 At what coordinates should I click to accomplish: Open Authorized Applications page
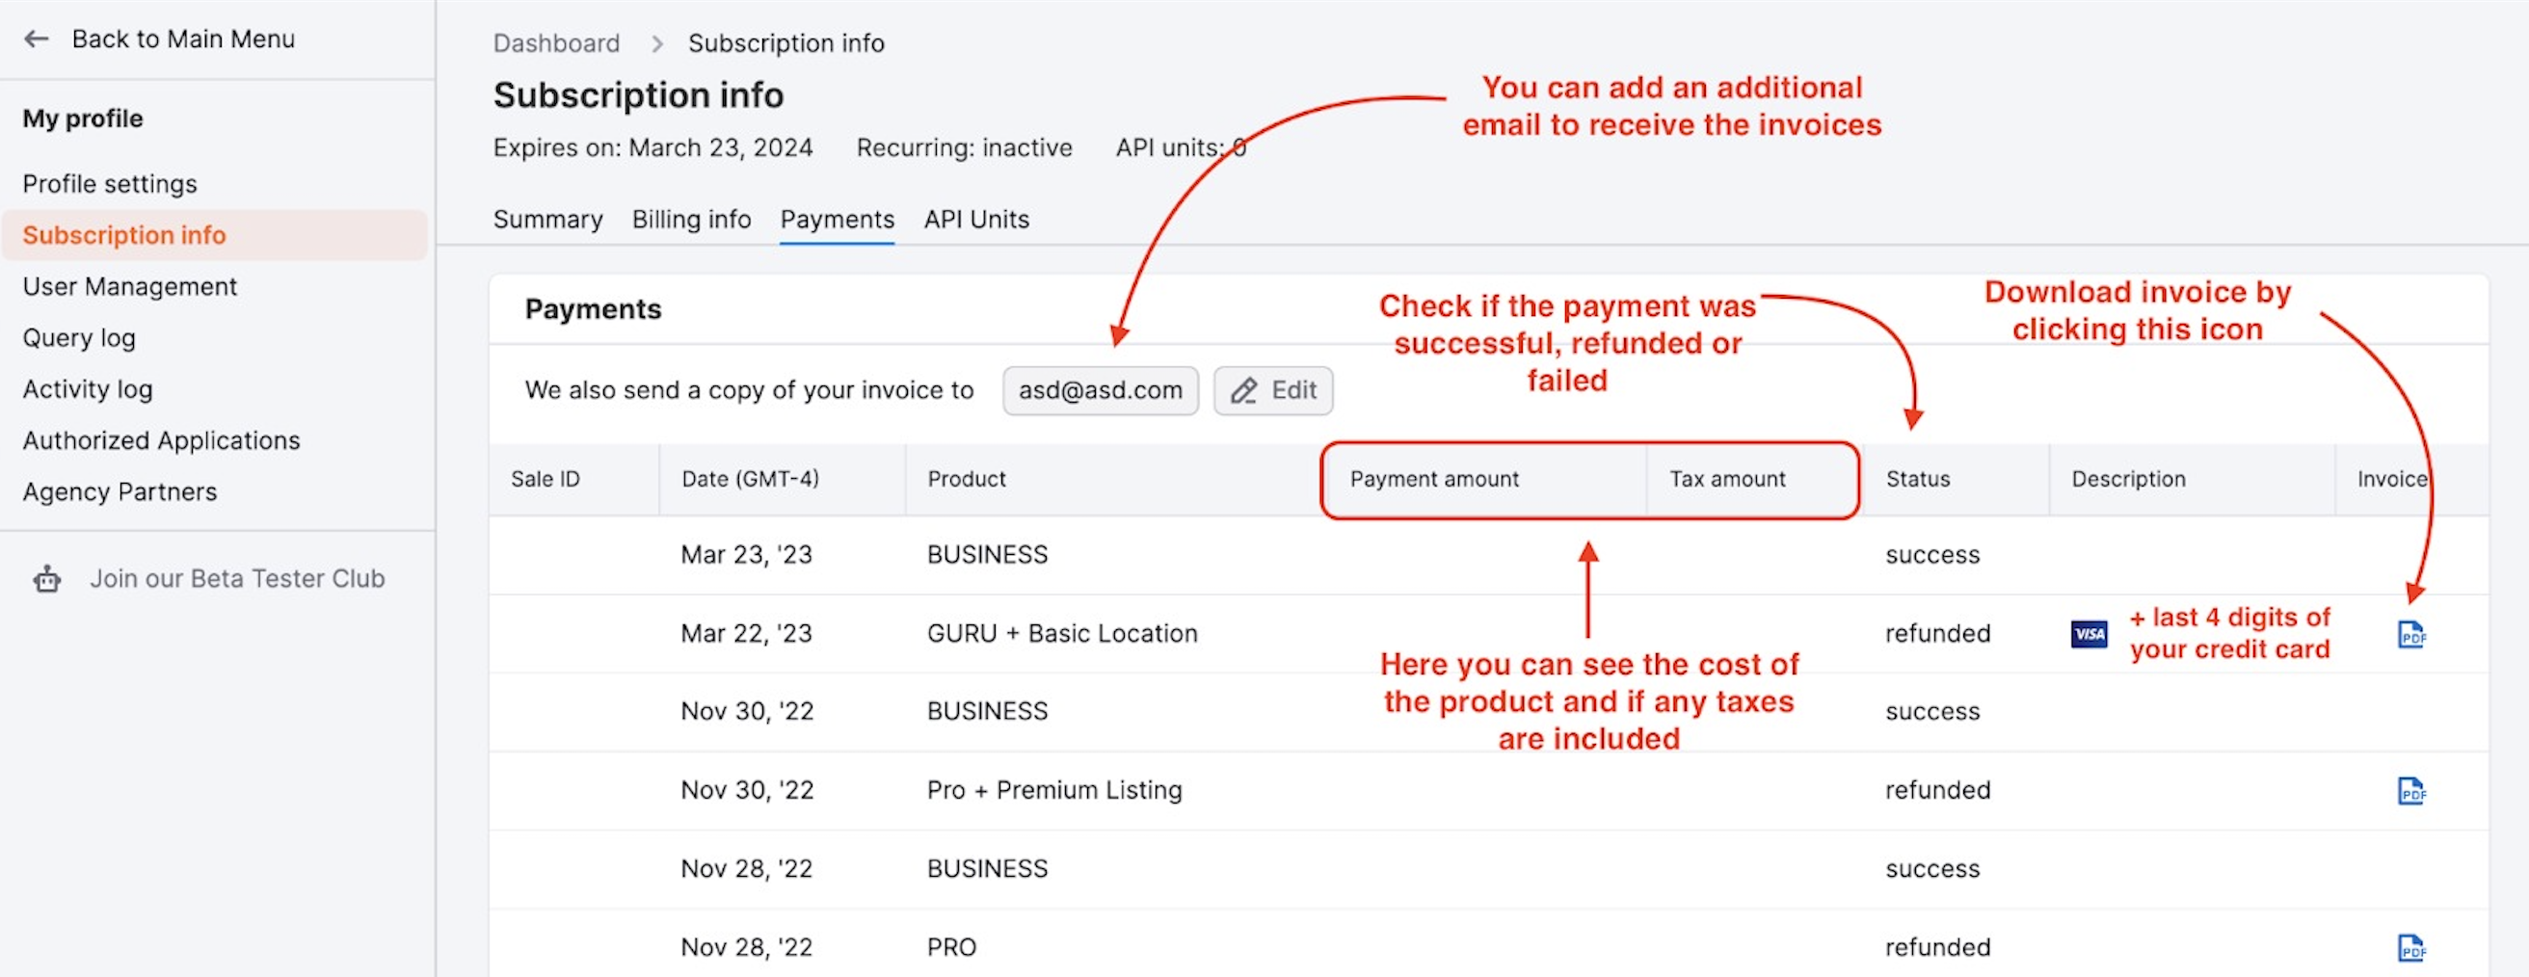161,441
